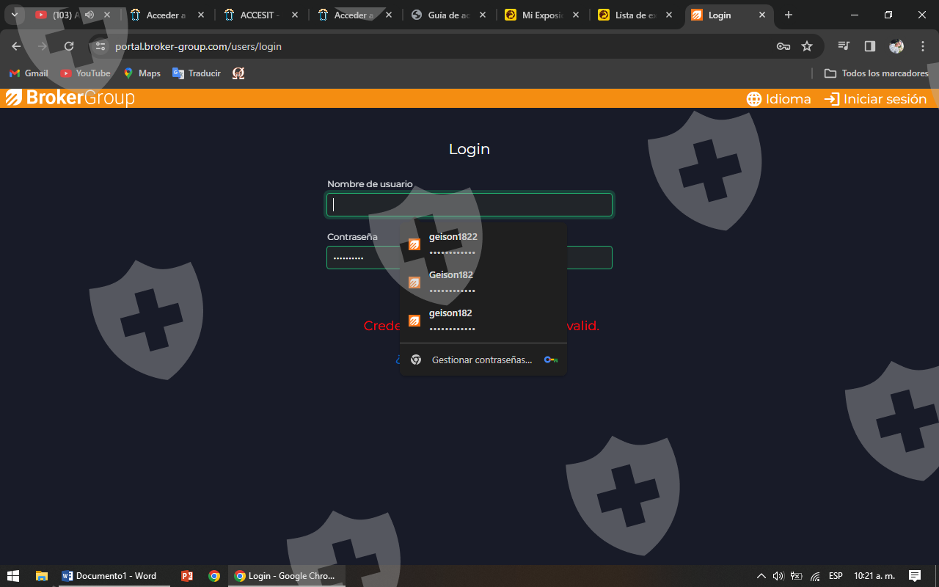Open the Chrome three-dot menu
939x587 pixels.
923,46
